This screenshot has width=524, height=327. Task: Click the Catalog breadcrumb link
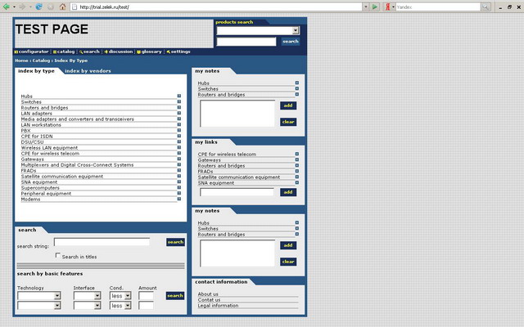point(41,60)
